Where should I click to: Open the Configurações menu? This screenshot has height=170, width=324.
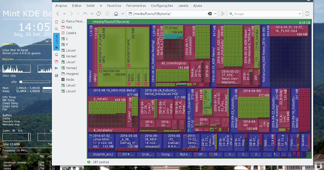[162, 6]
